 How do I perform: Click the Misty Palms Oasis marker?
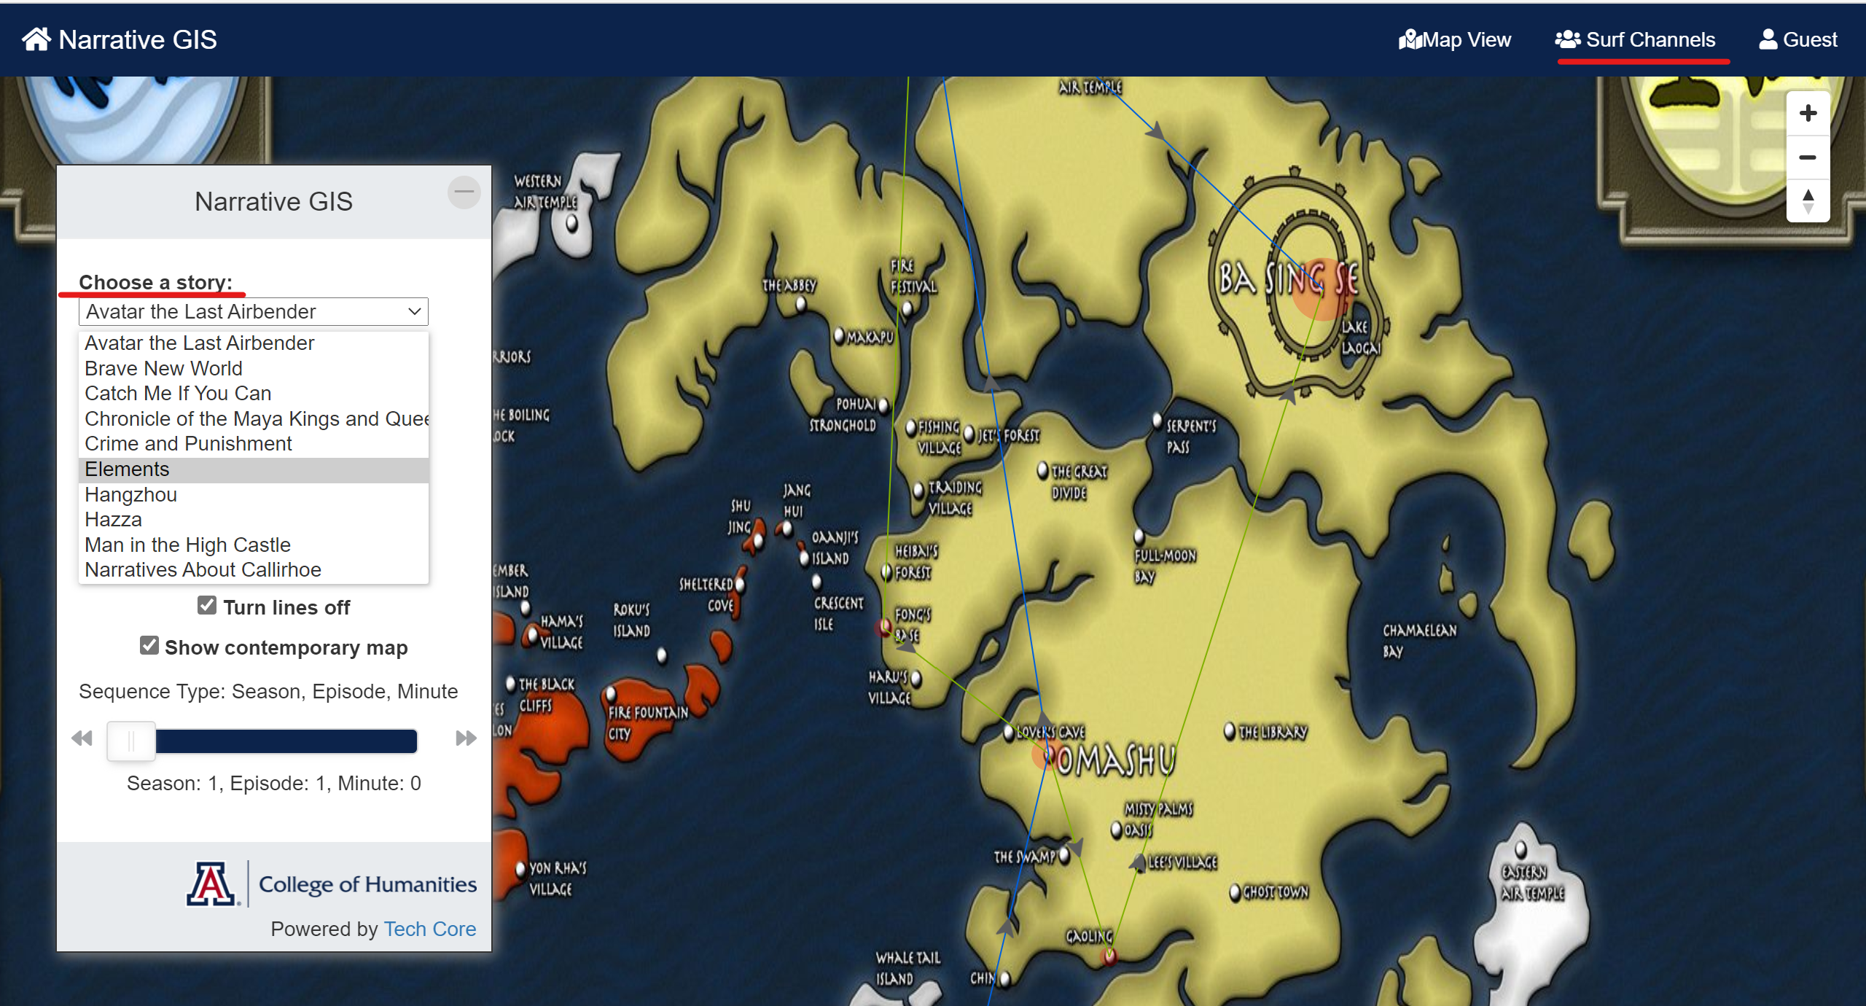pyautogui.click(x=1117, y=830)
